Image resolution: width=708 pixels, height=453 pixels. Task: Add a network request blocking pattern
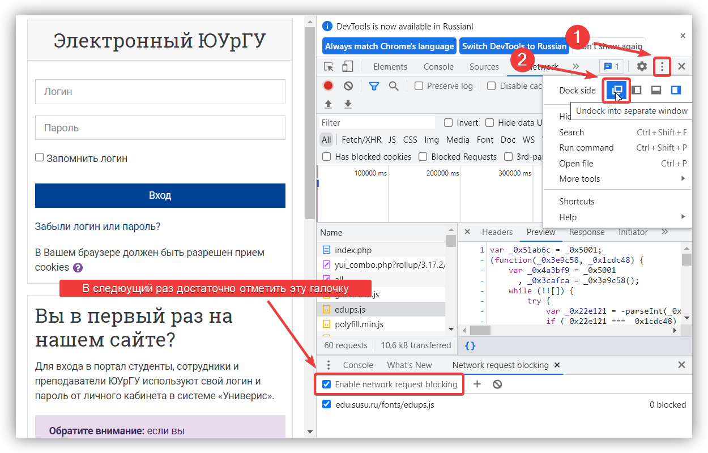[477, 384]
